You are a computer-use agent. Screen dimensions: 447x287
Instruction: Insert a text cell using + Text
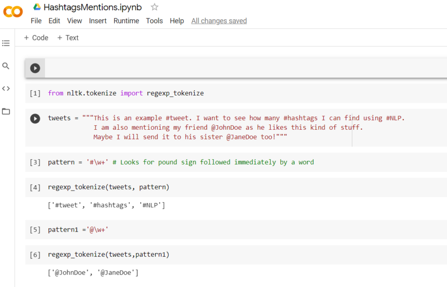tap(68, 38)
